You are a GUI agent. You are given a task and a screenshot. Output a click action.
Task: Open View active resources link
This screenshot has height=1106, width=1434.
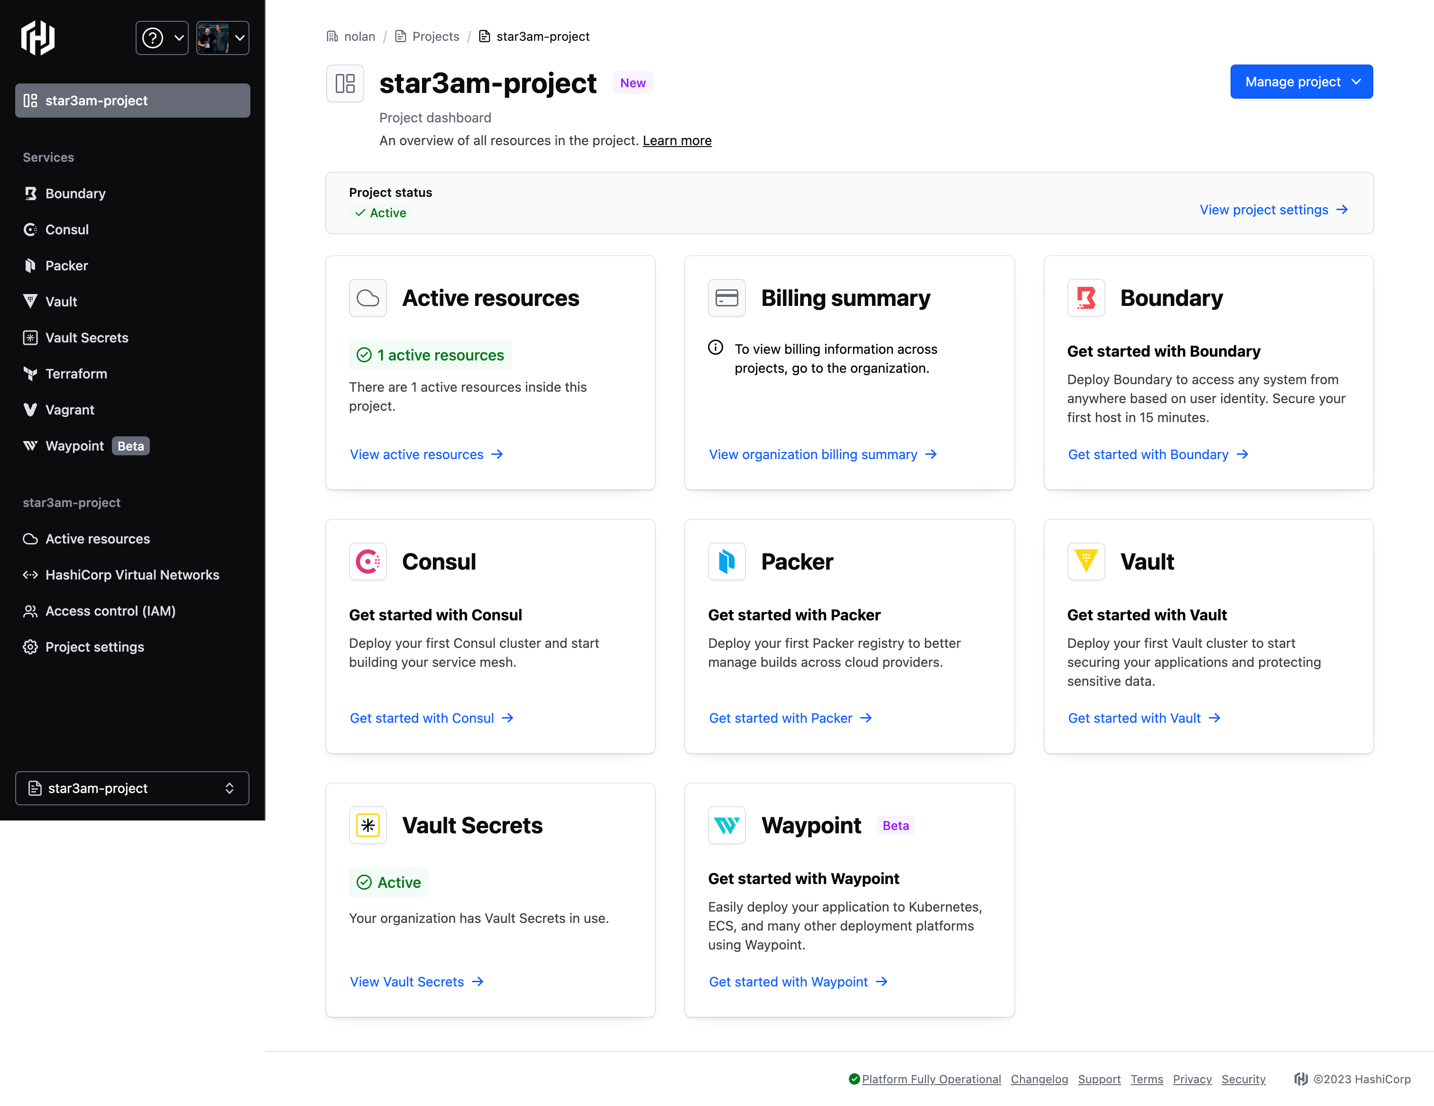tap(427, 454)
